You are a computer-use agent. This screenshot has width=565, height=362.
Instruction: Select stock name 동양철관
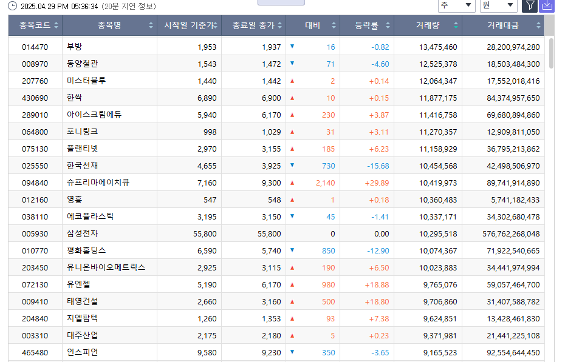[x=82, y=64]
